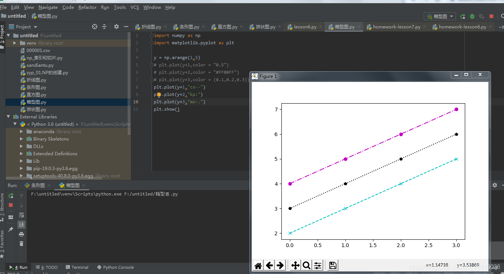Expand the venv folder

tap(15, 43)
